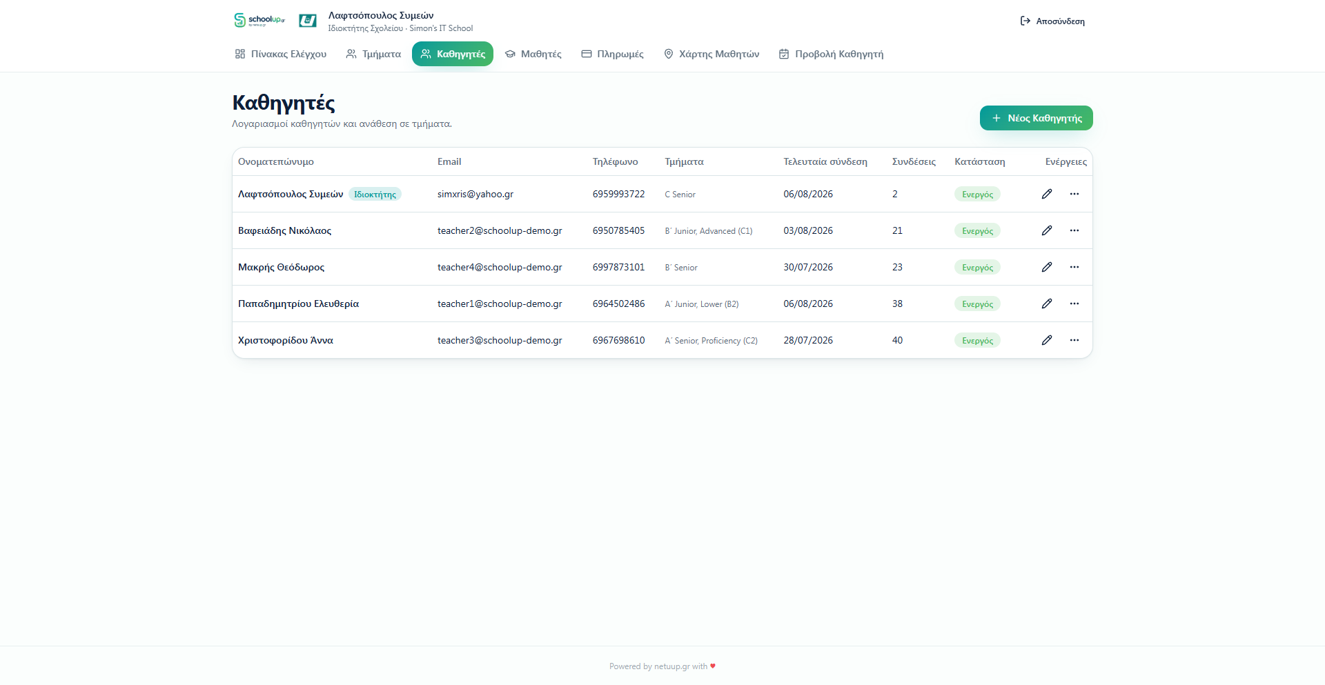Click email teacher2@schoolup-demo.gr
Screen dimensions: 1325x685
coord(500,230)
